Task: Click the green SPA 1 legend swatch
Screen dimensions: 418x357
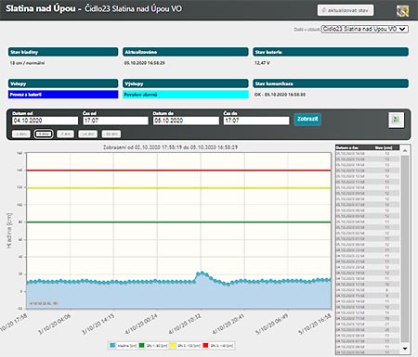Action: (141, 345)
